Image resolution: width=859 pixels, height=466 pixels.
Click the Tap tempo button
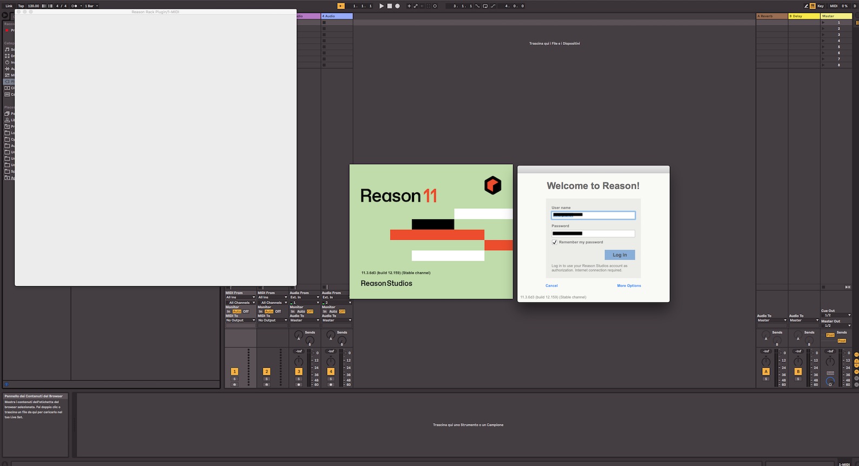[x=21, y=6]
